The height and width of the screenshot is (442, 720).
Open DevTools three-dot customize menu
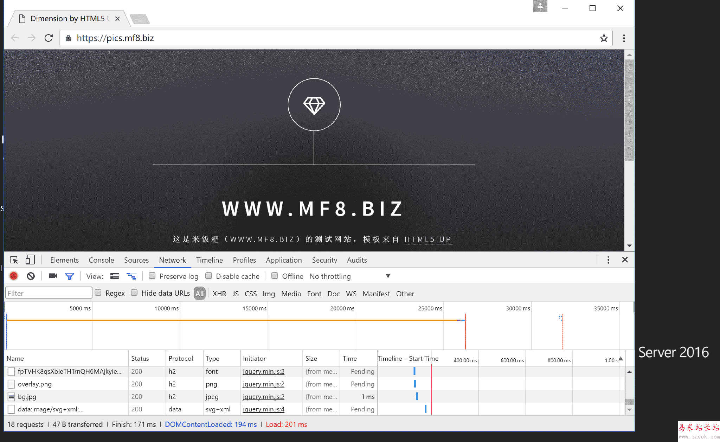coord(608,260)
